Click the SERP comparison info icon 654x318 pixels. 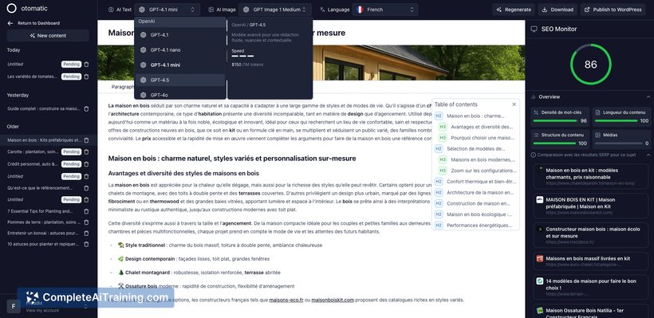coord(533,155)
